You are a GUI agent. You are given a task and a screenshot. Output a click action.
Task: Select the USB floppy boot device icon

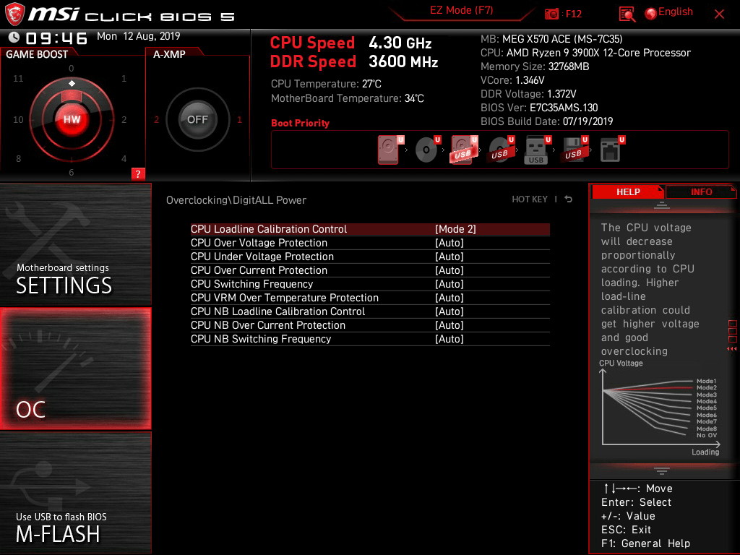point(575,150)
